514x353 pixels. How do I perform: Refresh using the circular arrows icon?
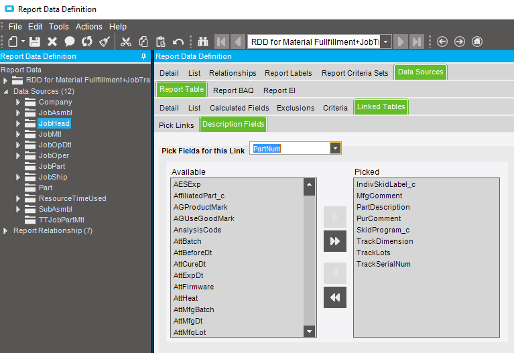pos(87,42)
